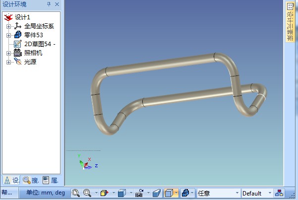Click the 单位: mm, deg units button
The image size is (298, 200).
[45, 193]
